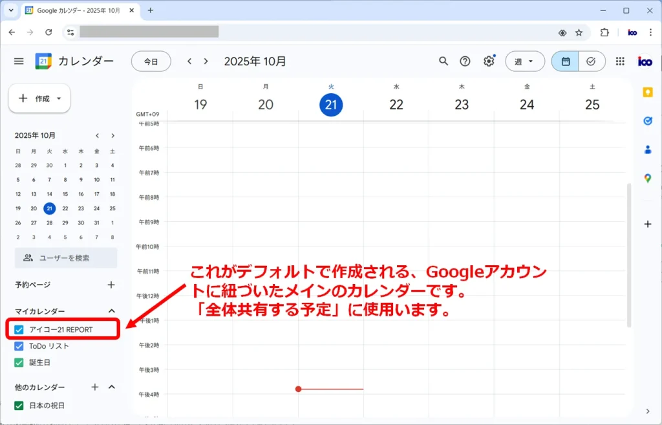
Task: Open the 週 view dropdown
Action: point(524,61)
